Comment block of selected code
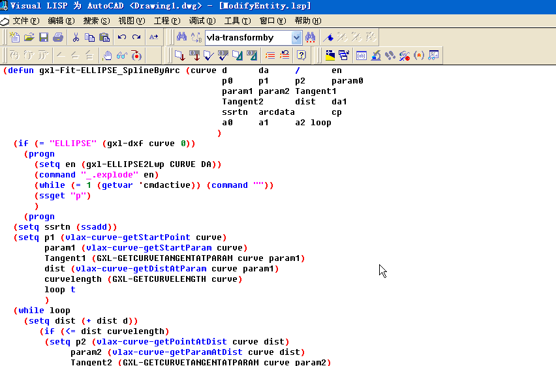This screenshot has height=366, width=556. [x=270, y=55]
